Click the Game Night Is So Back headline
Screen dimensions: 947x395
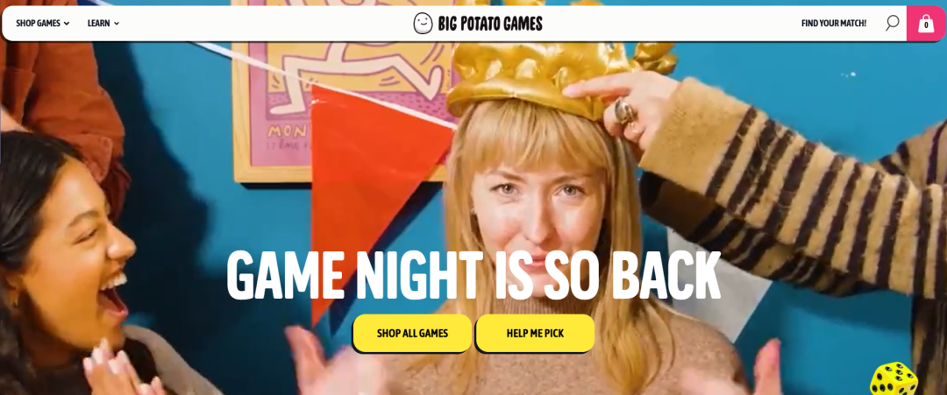[473, 275]
